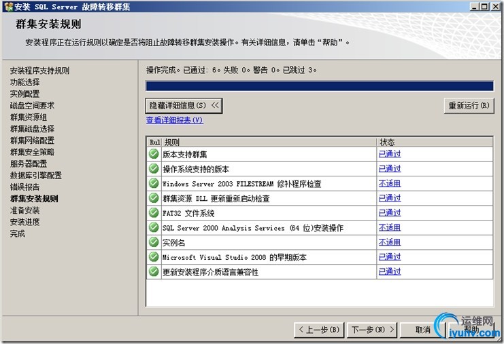The width and height of the screenshot is (504, 344).
Task: Click rule text 群集资源 DLL 更新重新启动检查
Action: (x=216, y=199)
